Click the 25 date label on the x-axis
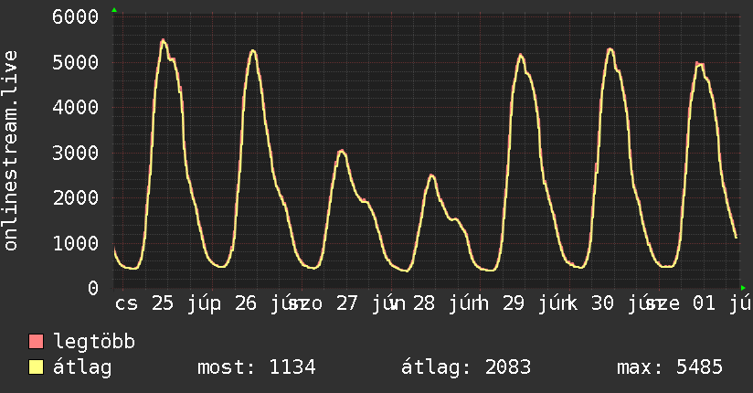This screenshot has height=393, width=753. tap(163, 303)
